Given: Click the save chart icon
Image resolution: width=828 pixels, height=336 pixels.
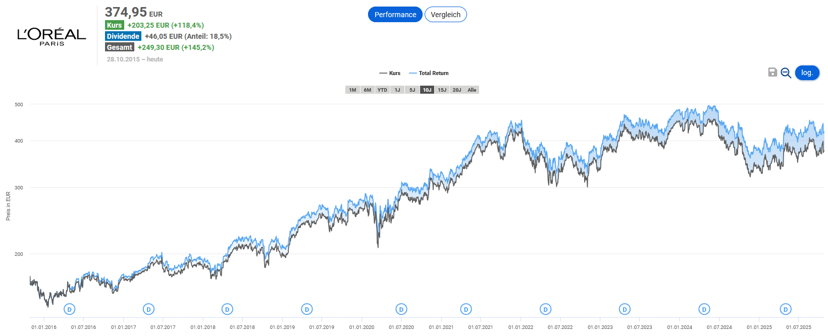Looking at the screenshot, I should coord(772,73).
